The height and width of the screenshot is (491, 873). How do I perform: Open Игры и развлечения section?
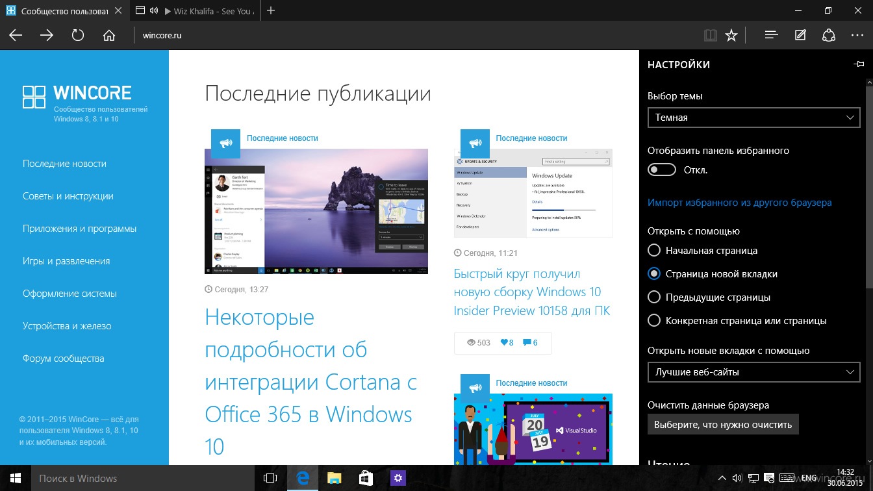click(66, 261)
